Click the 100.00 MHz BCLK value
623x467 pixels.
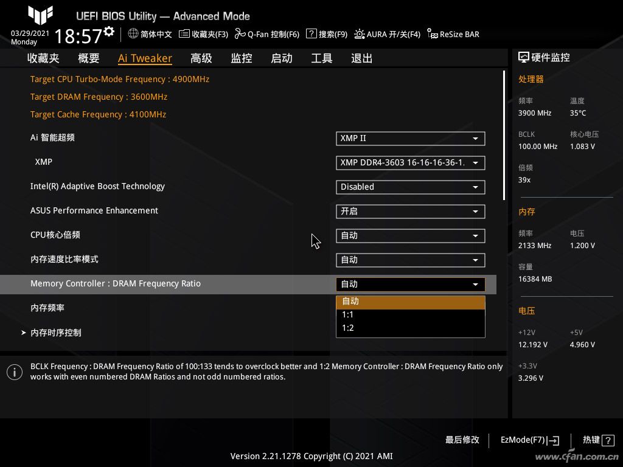coord(538,147)
